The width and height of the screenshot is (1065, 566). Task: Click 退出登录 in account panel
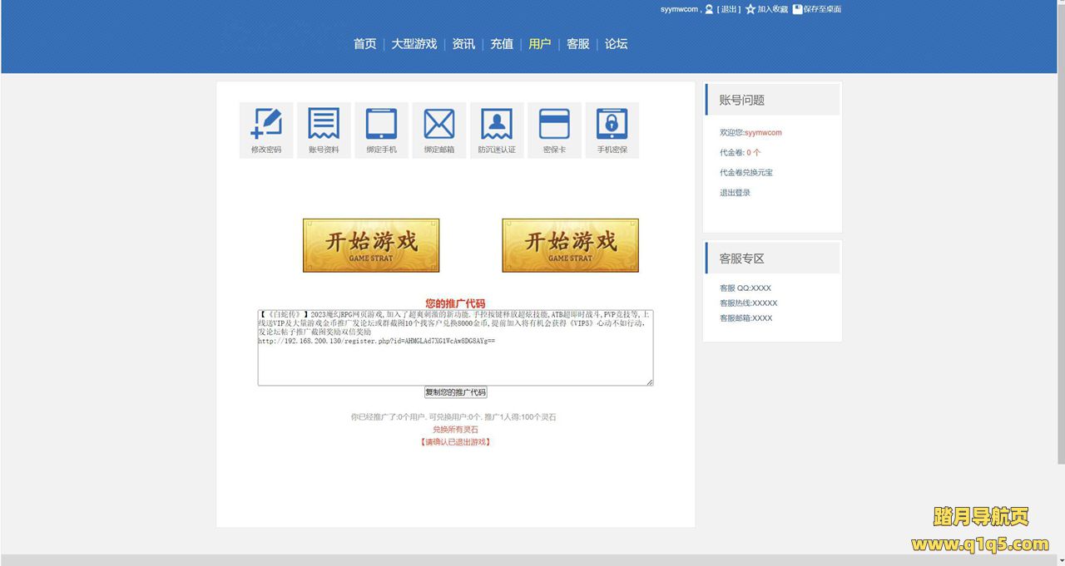[735, 193]
